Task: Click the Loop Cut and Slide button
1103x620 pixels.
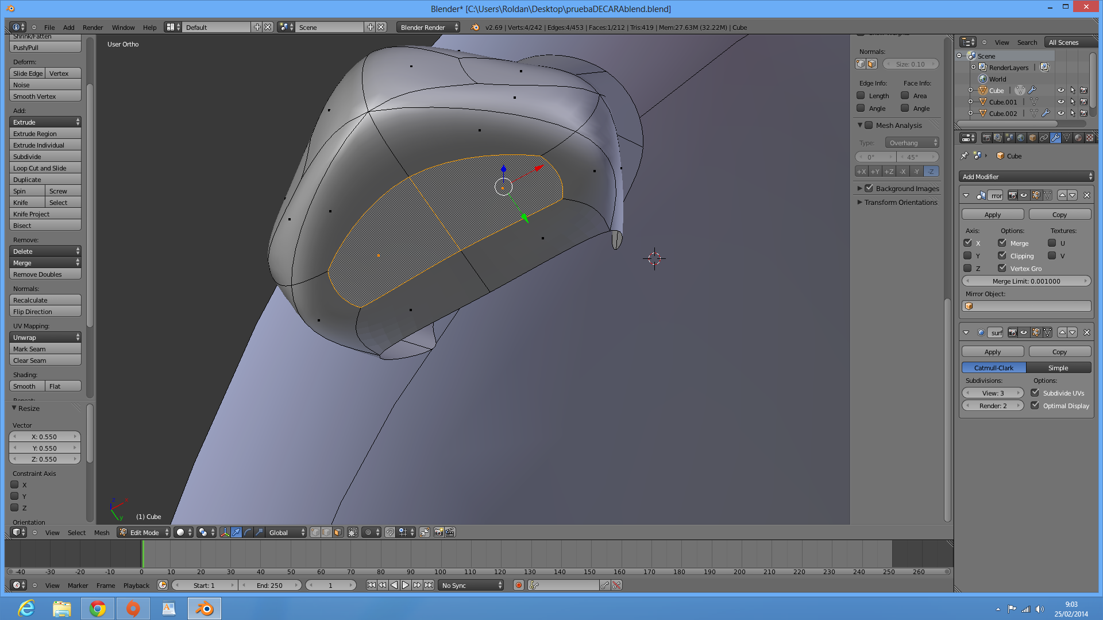Action: pyautogui.click(x=45, y=168)
